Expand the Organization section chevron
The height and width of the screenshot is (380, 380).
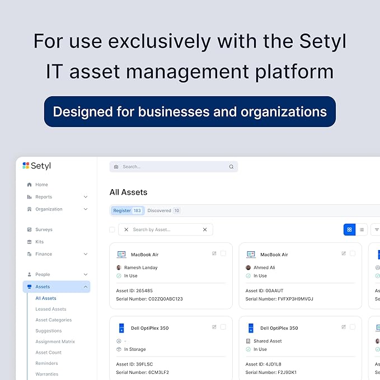tap(86, 209)
